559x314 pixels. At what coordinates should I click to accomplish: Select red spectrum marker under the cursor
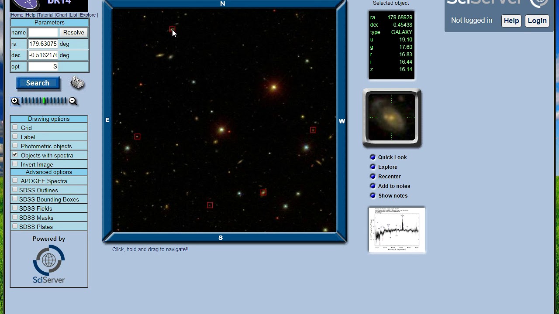[172, 30]
